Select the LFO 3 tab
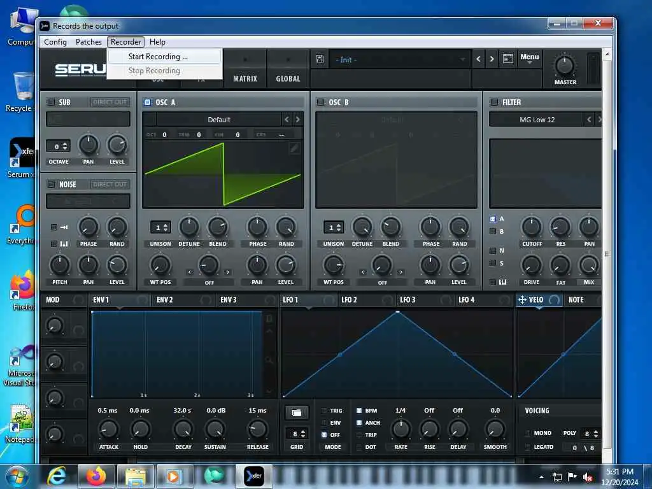The image size is (652, 489). pyautogui.click(x=407, y=300)
